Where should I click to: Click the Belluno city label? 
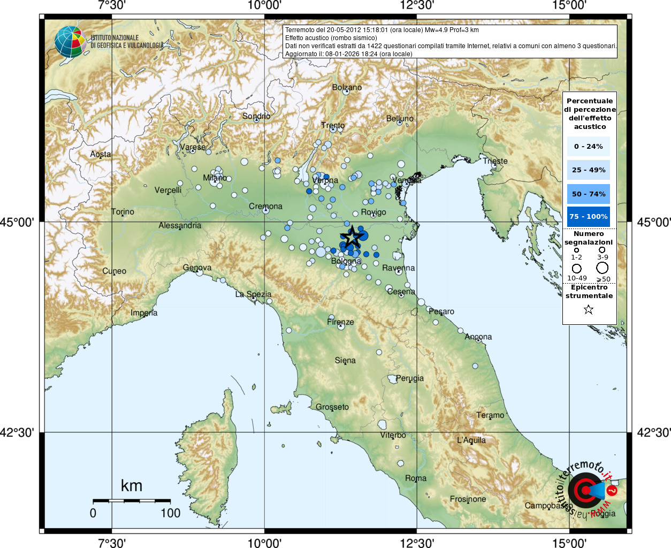[400, 118]
